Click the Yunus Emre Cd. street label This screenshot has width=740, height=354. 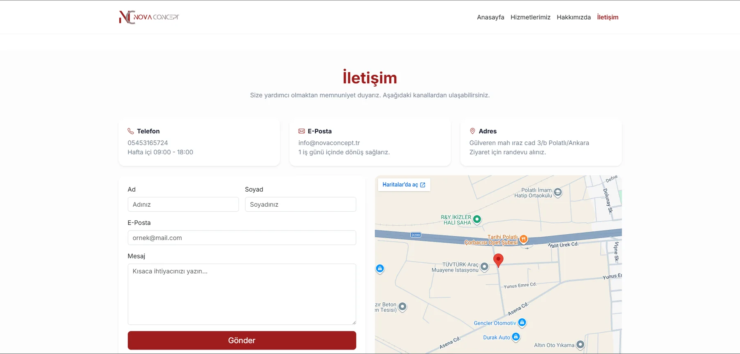pos(520,285)
